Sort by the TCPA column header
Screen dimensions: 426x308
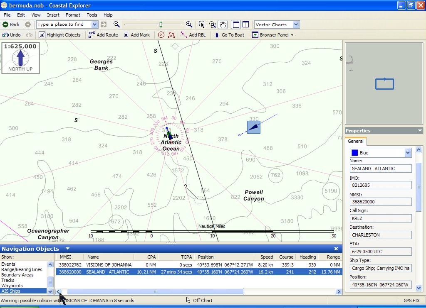(x=176, y=257)
